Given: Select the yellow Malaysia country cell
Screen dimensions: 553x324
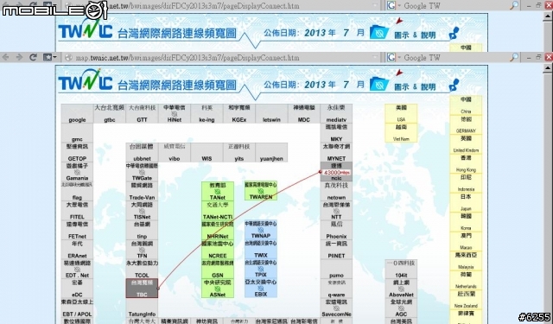Looking at the screenshot, I should click(466, 261).
